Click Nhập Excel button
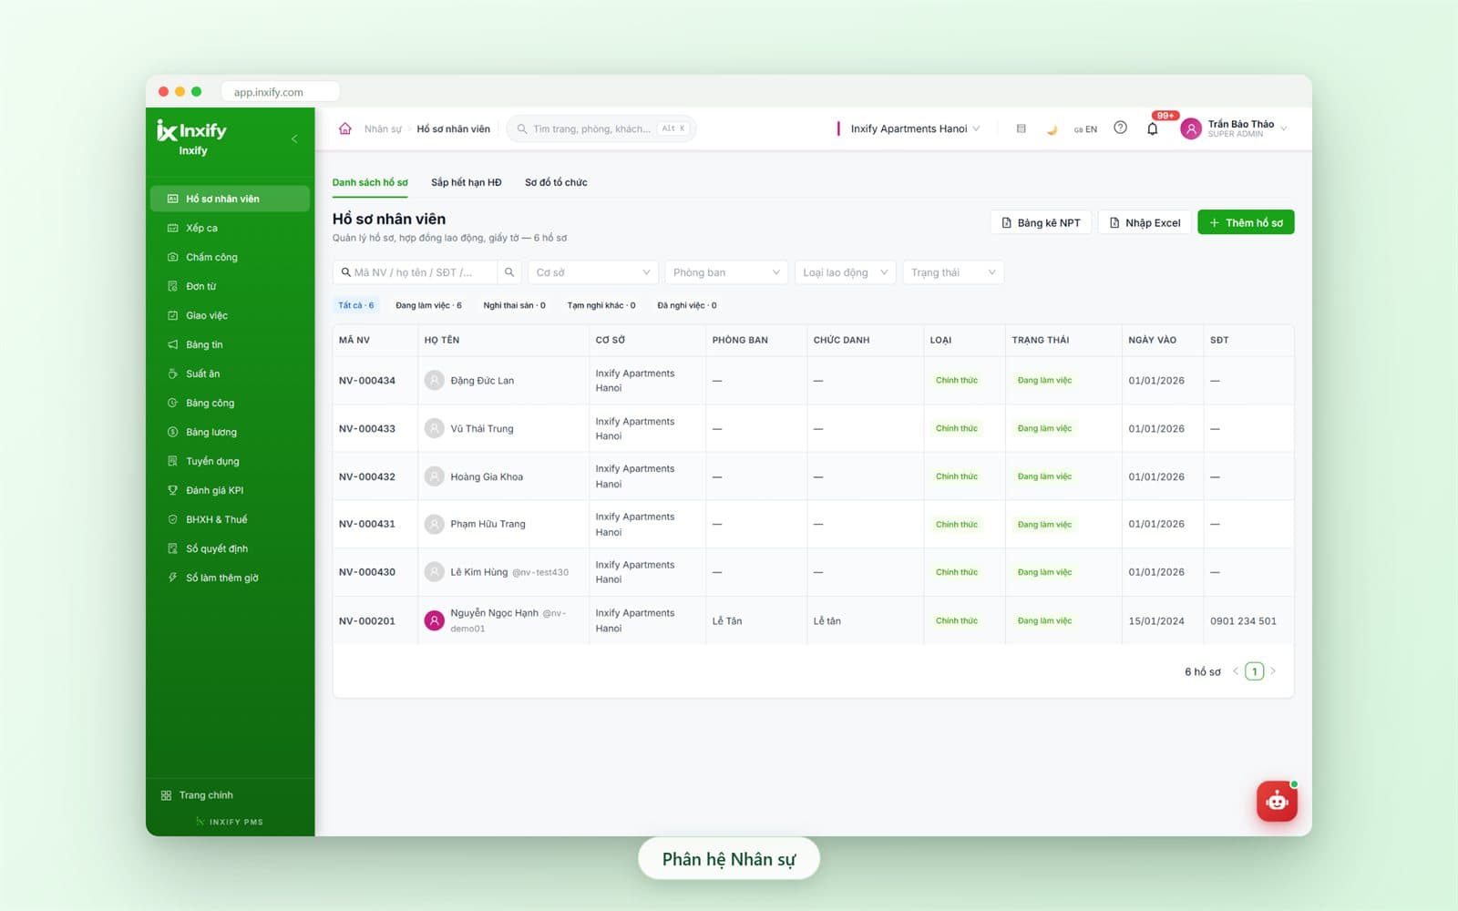 1145,222
